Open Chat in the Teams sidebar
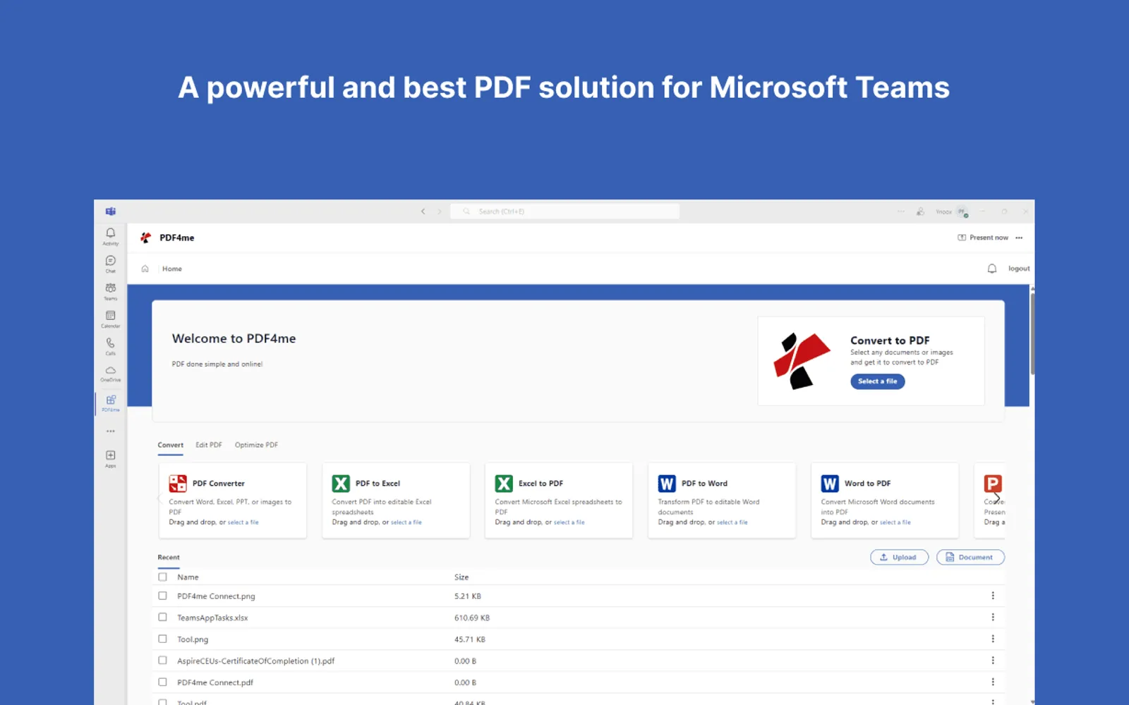This screenshot has width=1129, height=705. (x=111, y=264)
